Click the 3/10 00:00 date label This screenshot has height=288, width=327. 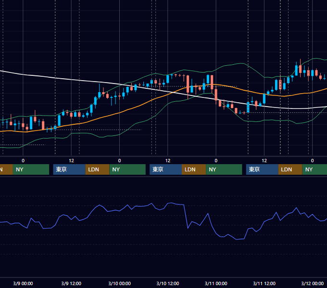pyautogui.click(x=119, y=283)
